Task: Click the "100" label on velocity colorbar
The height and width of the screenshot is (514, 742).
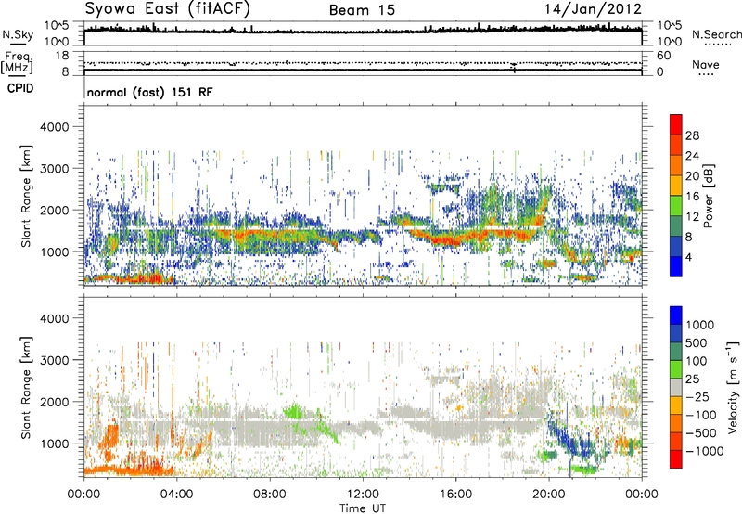Action: 697,361
